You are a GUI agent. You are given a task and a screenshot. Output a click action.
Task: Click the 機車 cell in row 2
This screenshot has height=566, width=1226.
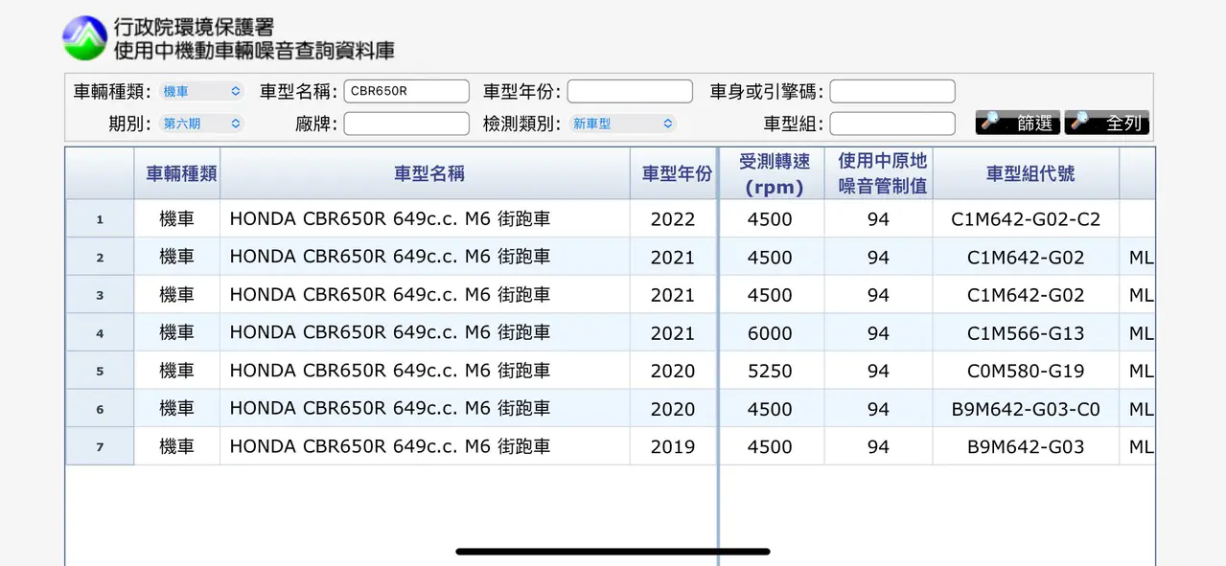[x=177, y=258]
